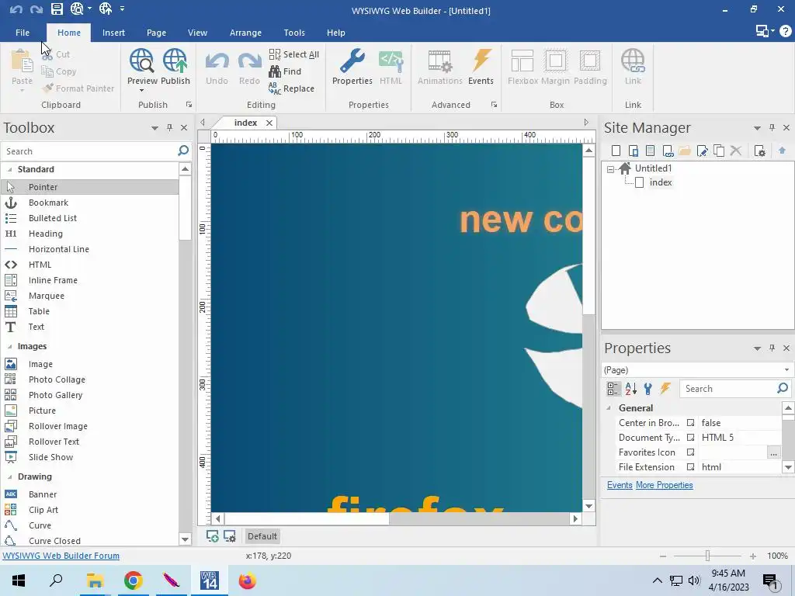Open the Toolbox panel options dropdown
Image resolution: width=795 pixels, height=596 pixels.
(x=154, y=128)
